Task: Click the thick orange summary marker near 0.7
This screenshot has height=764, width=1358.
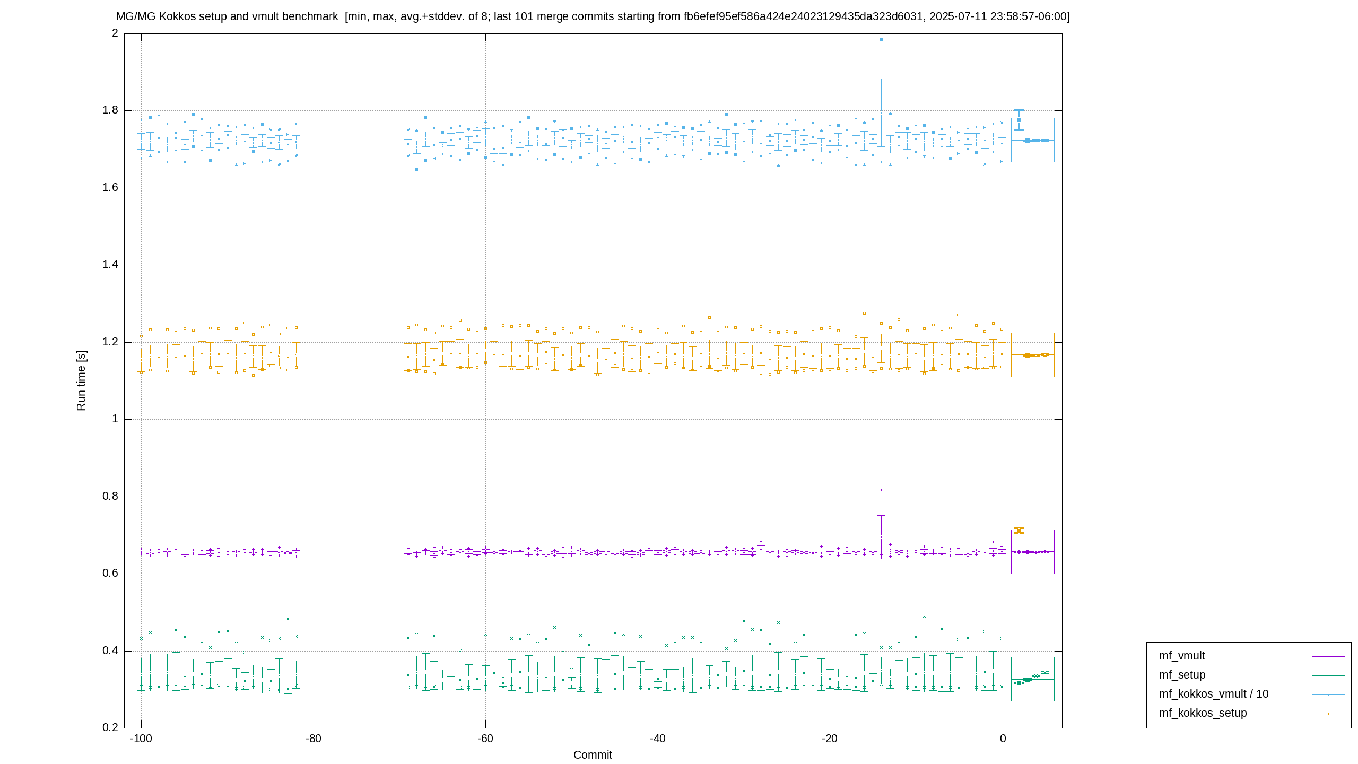Action: [x=1019, y=531]
